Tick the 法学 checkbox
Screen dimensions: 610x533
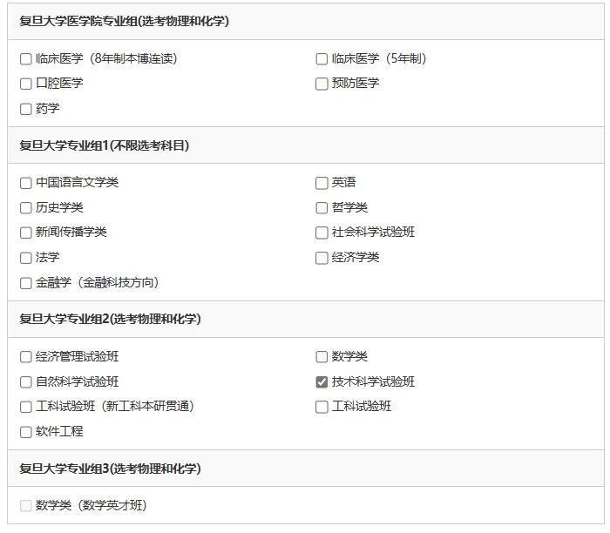25,258
